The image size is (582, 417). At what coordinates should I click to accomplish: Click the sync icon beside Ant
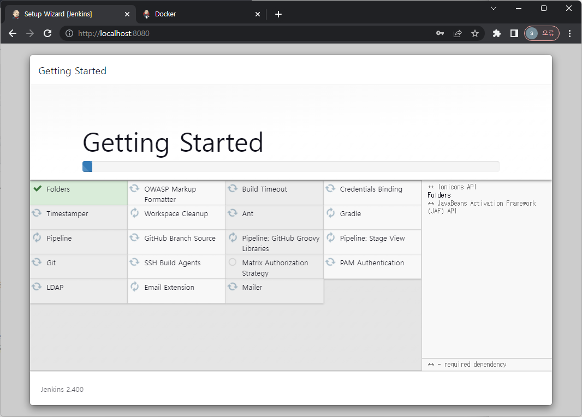(x=233, y=213)
